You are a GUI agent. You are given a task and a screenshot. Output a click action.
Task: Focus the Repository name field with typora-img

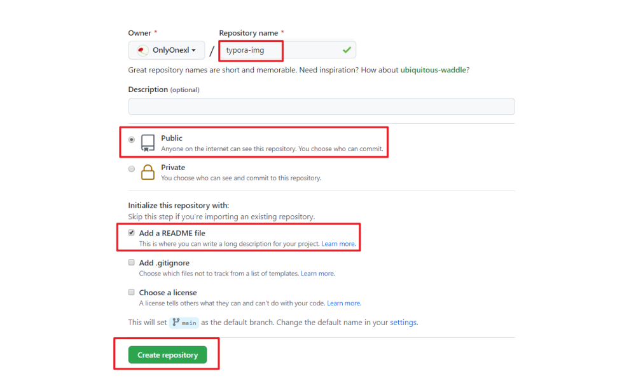coord(287,50)
